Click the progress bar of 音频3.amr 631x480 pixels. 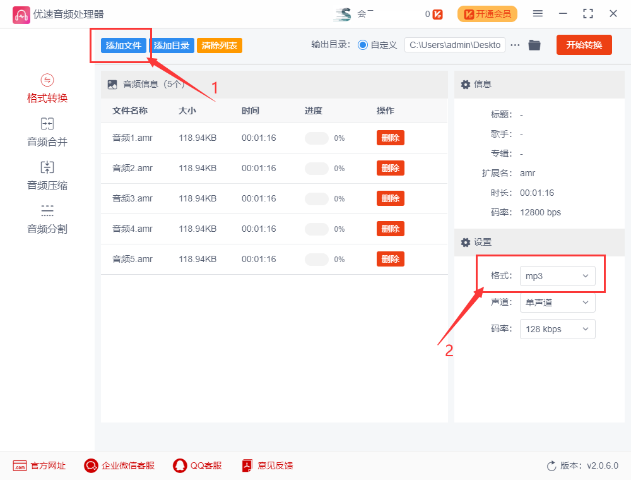click(x=316, y=198)
